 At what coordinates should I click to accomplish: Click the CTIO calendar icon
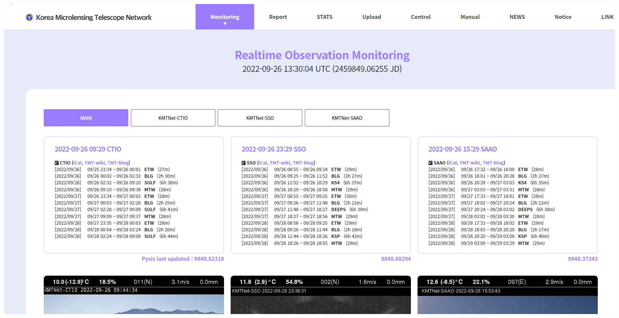click(57, 163)
